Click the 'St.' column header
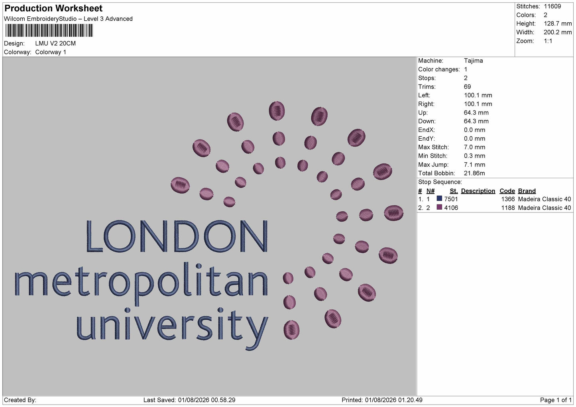The width and height of the screenshot is (576, 407). click(x=454, y=191)
